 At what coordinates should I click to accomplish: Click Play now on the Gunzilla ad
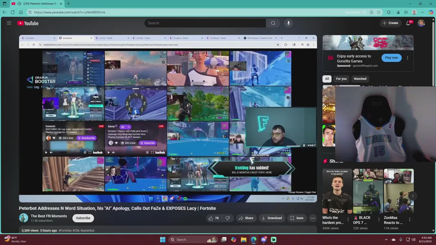click(x=391, y=58)
